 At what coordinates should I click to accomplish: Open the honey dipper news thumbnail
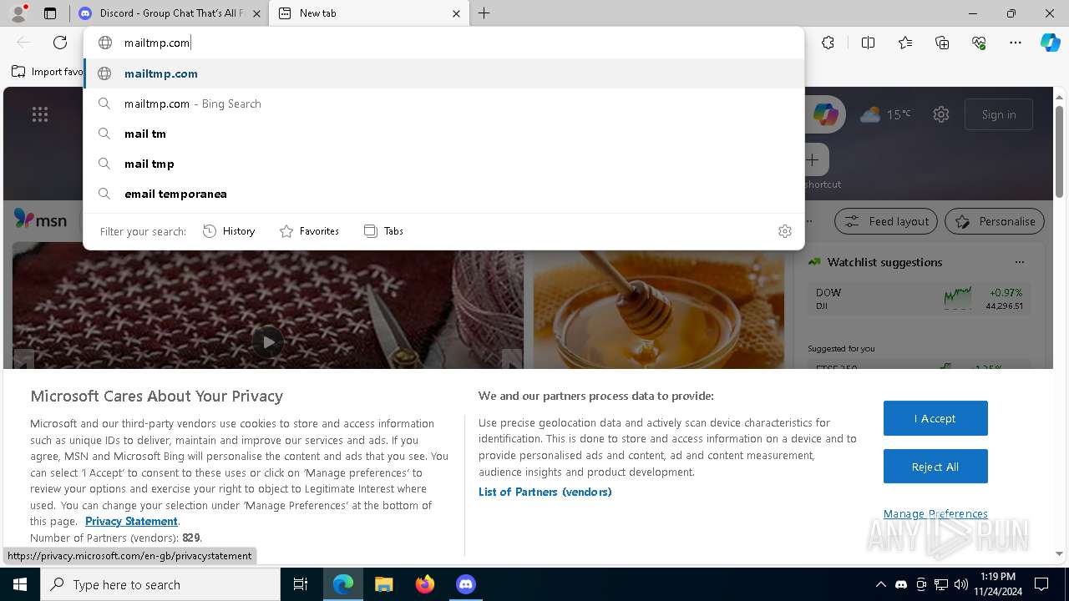[x=659, y=310]
